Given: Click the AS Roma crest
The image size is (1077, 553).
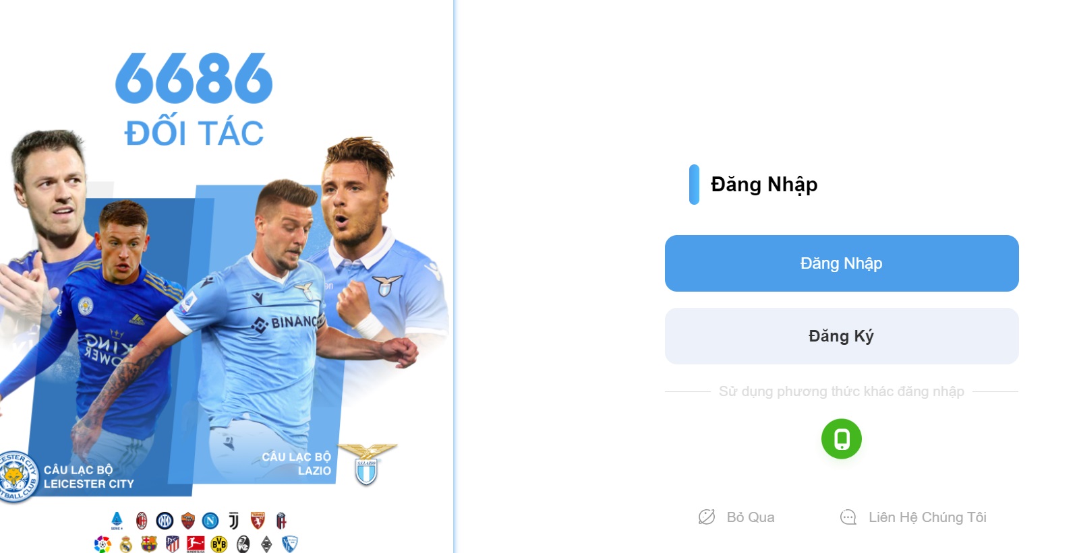Looking at the screenshot, I should click(x=188, y=521).
